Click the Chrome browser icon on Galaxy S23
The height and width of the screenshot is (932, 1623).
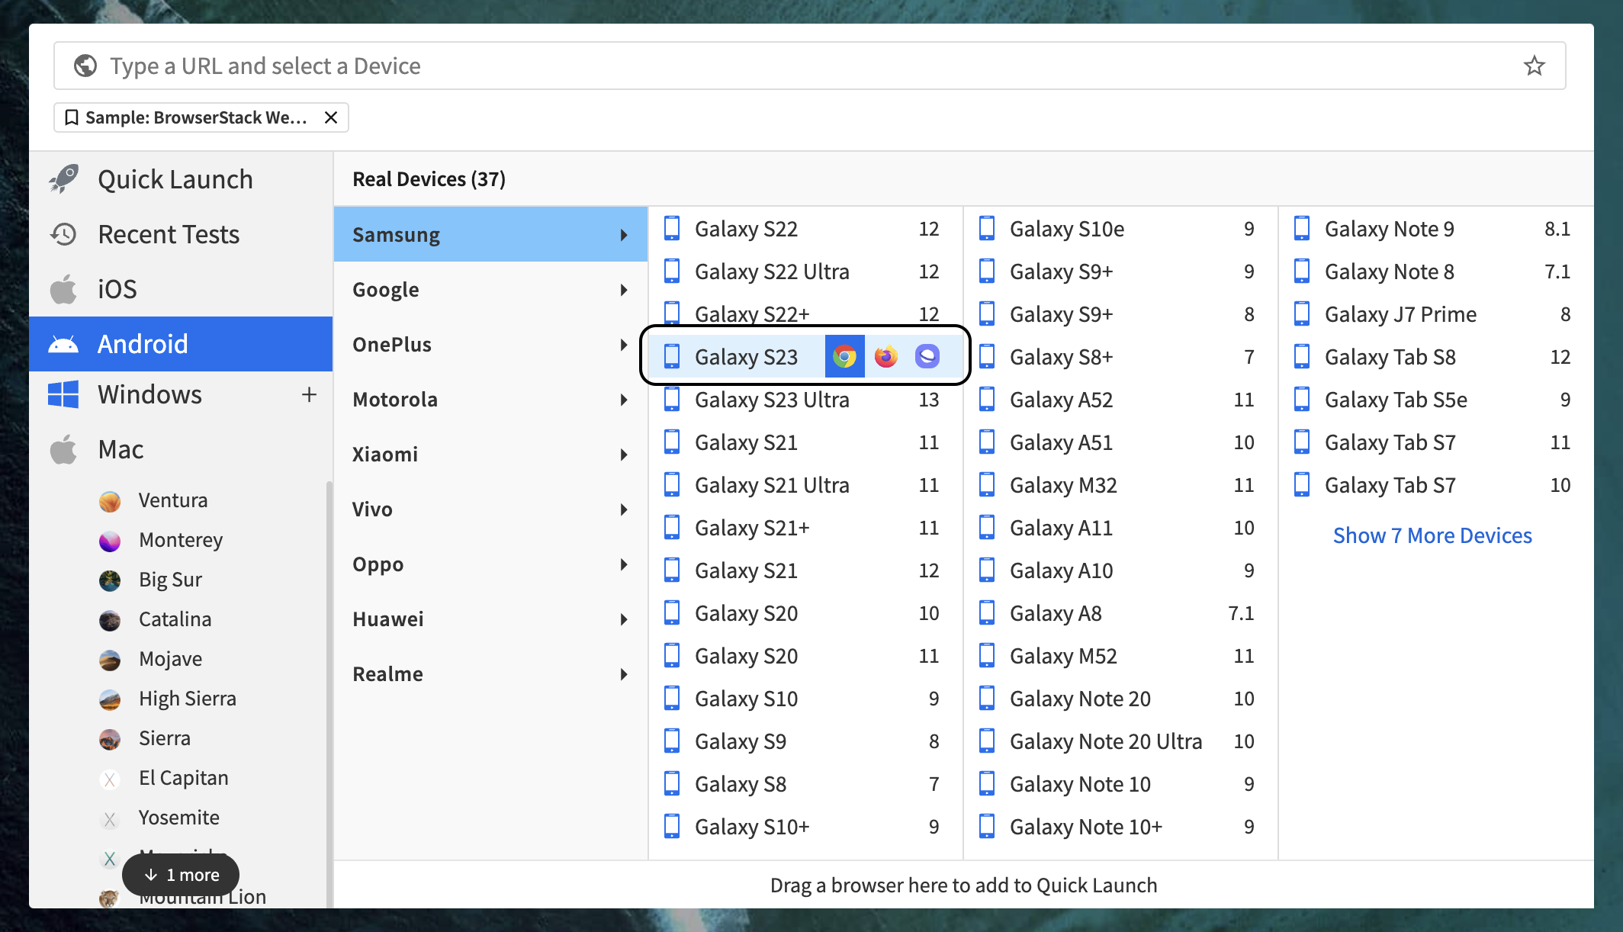[843, 355]
